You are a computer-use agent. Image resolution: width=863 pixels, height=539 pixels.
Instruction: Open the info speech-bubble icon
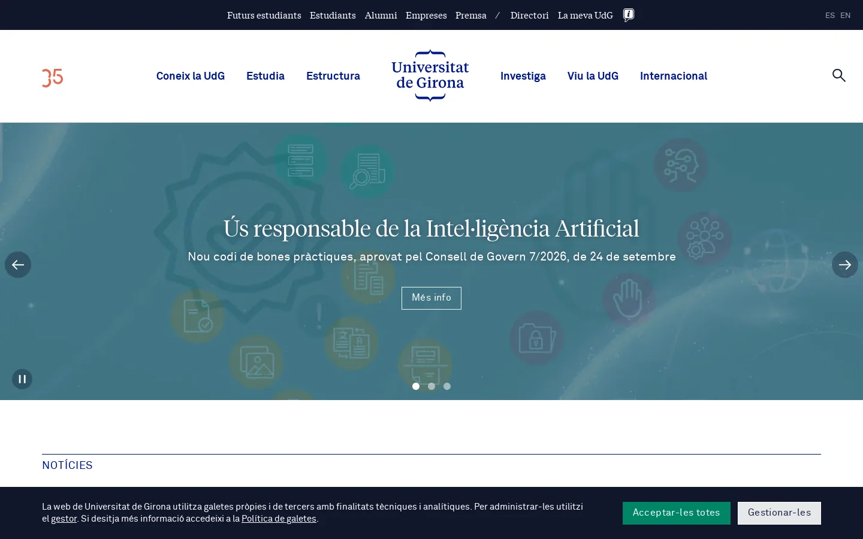629,16
